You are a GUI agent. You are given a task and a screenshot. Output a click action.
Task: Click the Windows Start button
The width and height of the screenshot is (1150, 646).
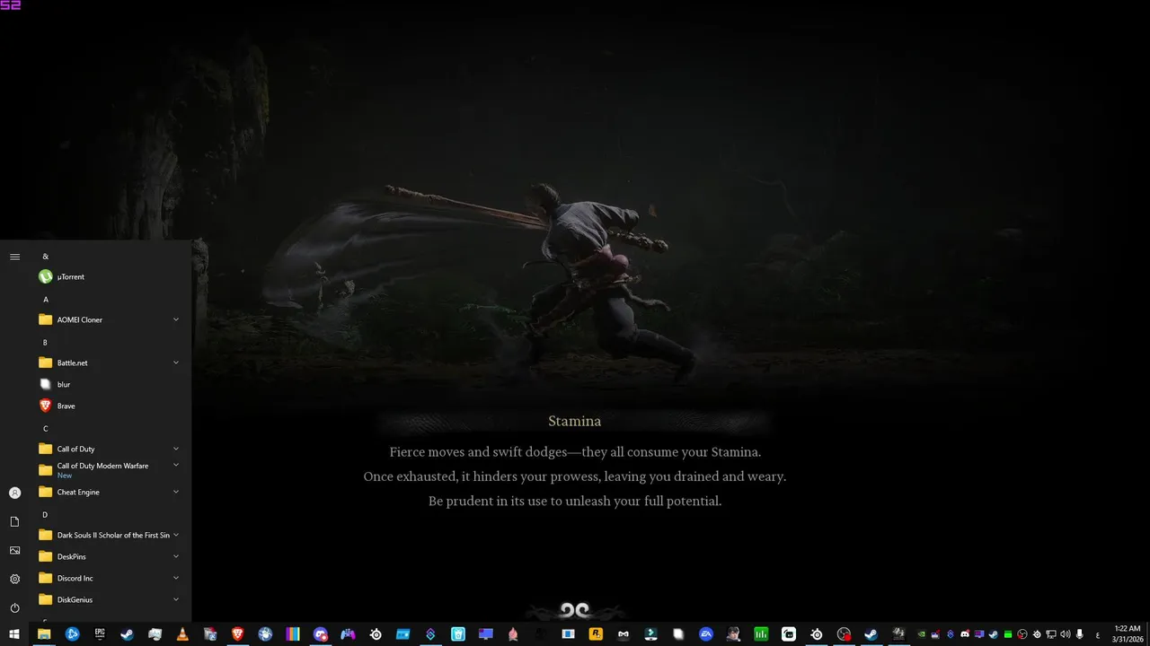(14, 634)
